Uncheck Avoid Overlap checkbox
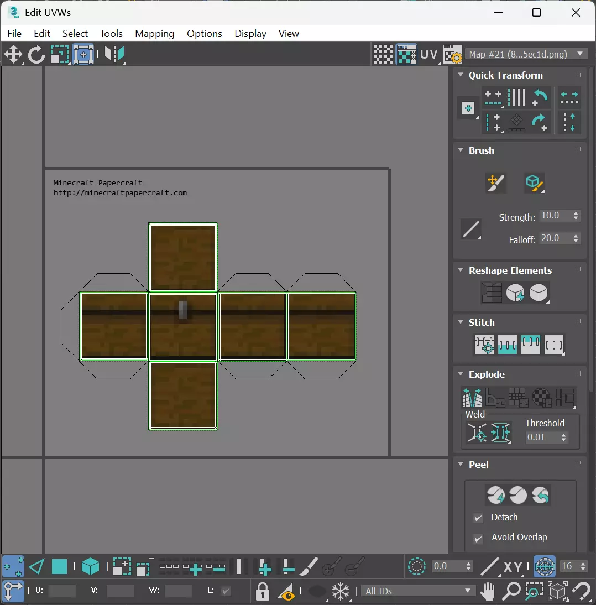 click(x=478, y=538)
